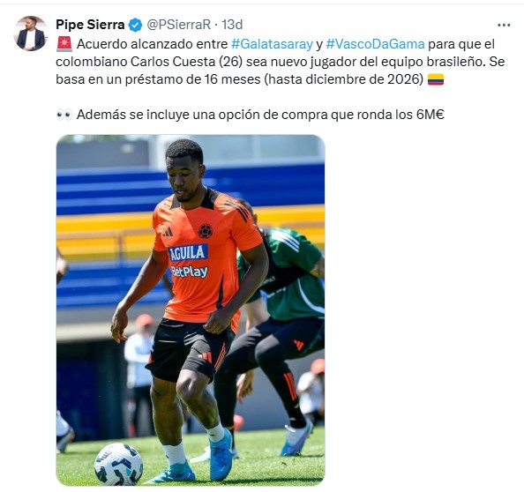
Task: Click the Aguila logo on orange jersey
Action: tap(188, 253)
